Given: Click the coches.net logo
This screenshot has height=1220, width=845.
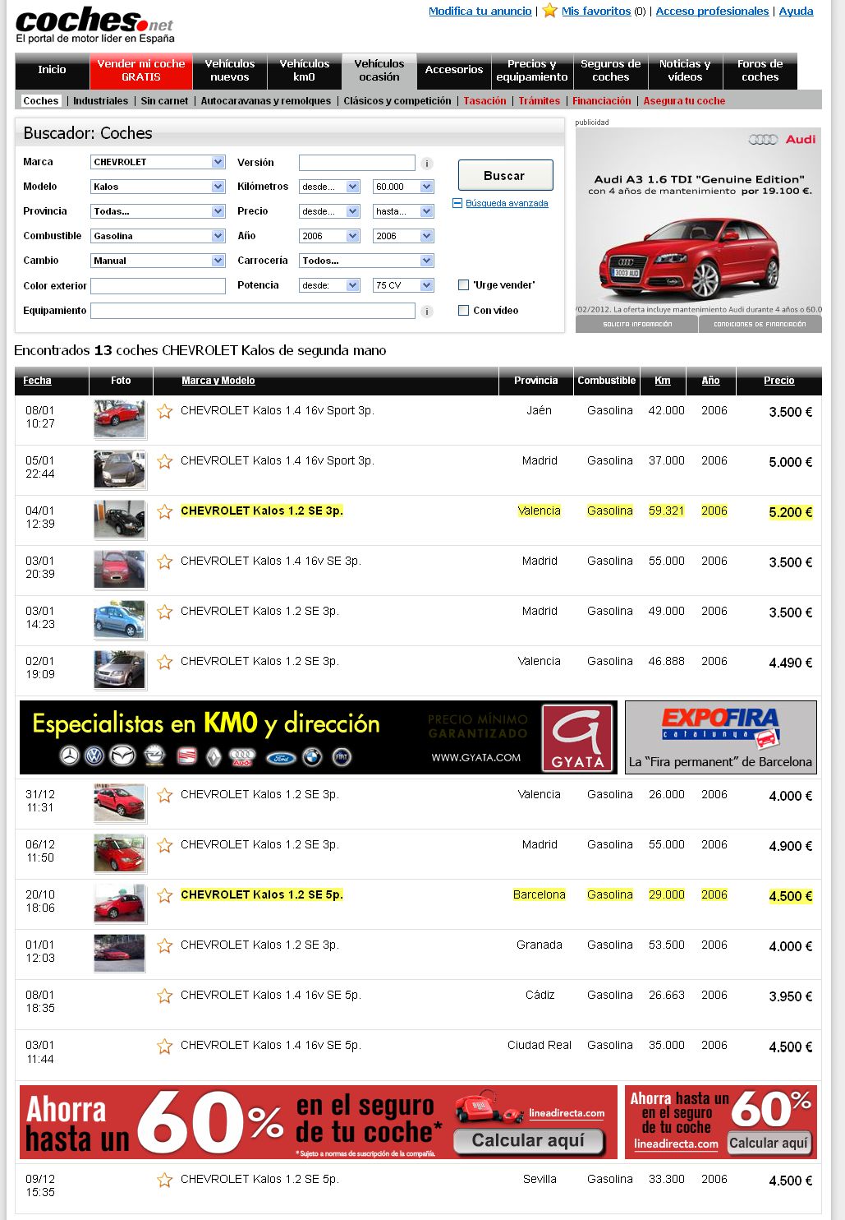Looking at the screenshot, I should click(94, 25).
